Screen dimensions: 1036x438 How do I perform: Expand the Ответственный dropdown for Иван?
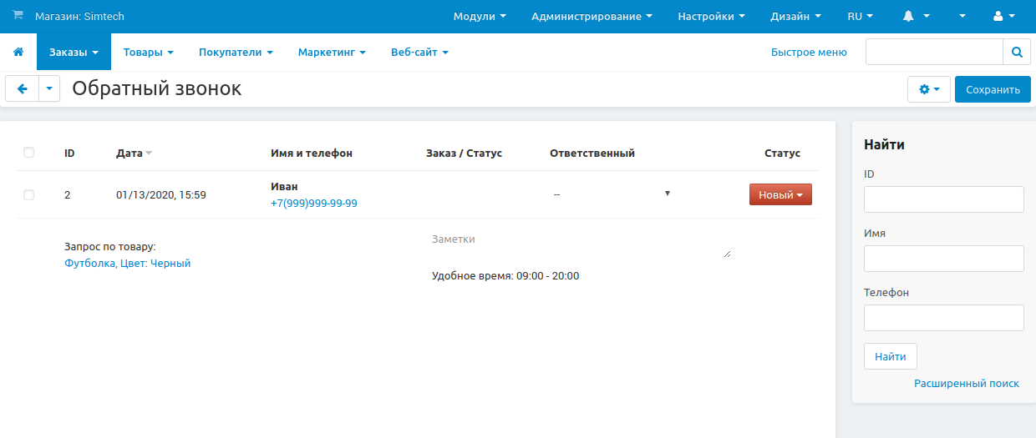pos(612,194)
